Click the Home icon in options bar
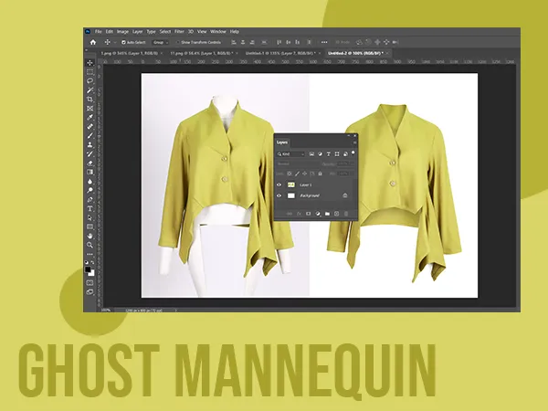This screenshot has width=548, height=411. click(x=93, y=42)
